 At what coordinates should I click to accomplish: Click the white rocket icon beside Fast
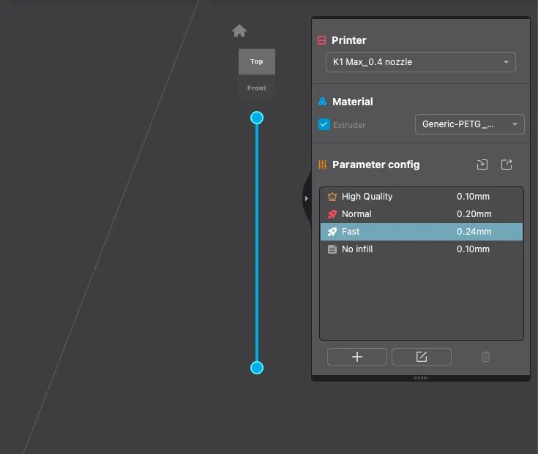[x=332, y=232]
